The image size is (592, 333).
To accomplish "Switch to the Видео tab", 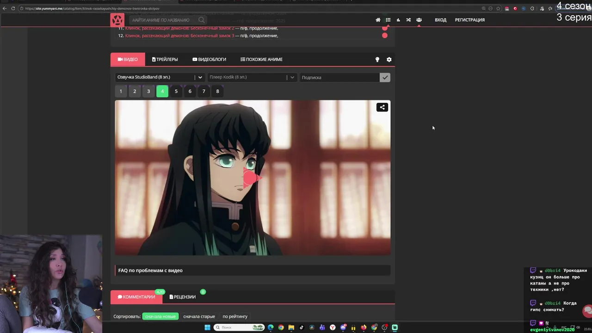I will (128, 59).
